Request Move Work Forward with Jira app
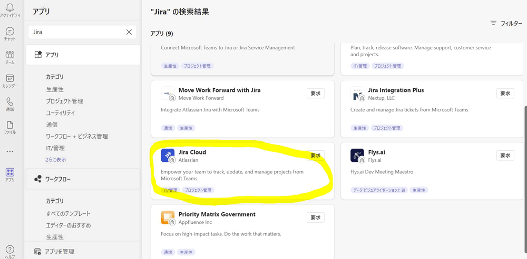 coord(316,94)
